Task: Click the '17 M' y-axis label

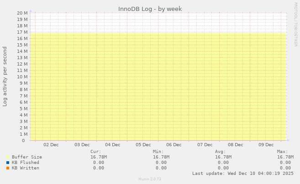Action: pyautogui.click(x=22, y=32)
